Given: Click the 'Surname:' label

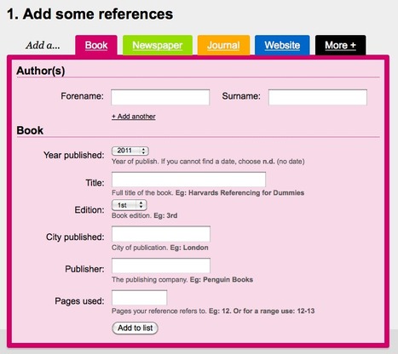Looking at the screenshot, I should (241, 96).
